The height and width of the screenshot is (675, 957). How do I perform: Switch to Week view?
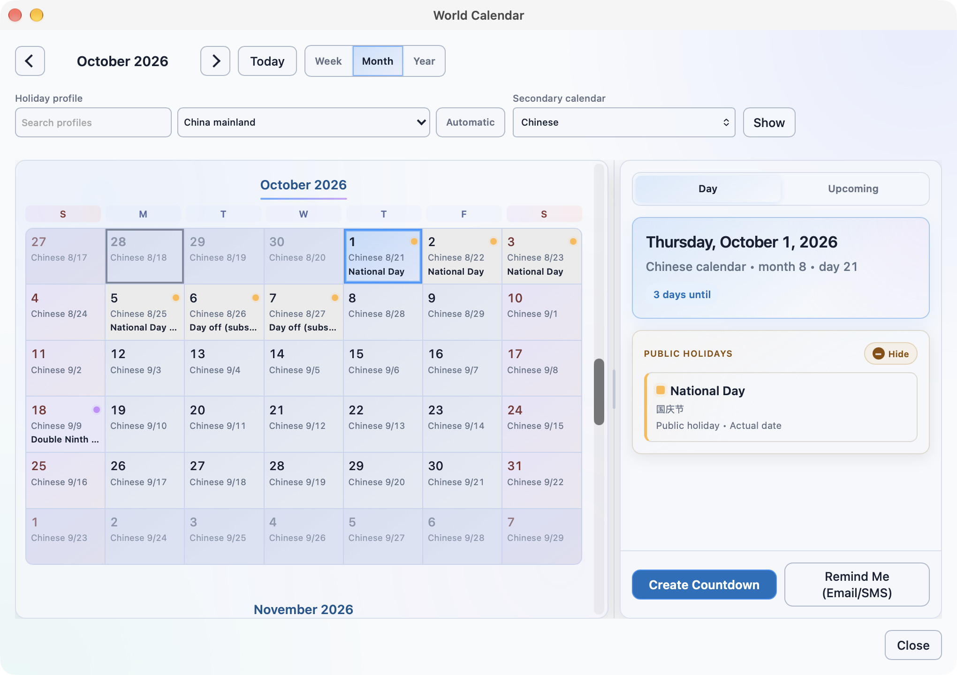[x=328, y=61]
